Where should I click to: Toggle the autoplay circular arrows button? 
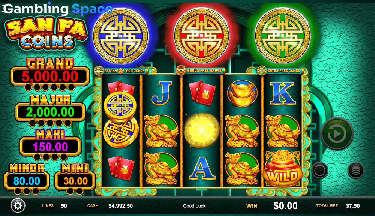pos(320,171)
